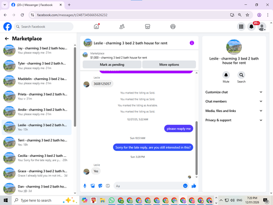The height and width of the screenshot is (205, 273).
Task: Click the 'Sorry for the late reply' message
Action: click(153, 147)
